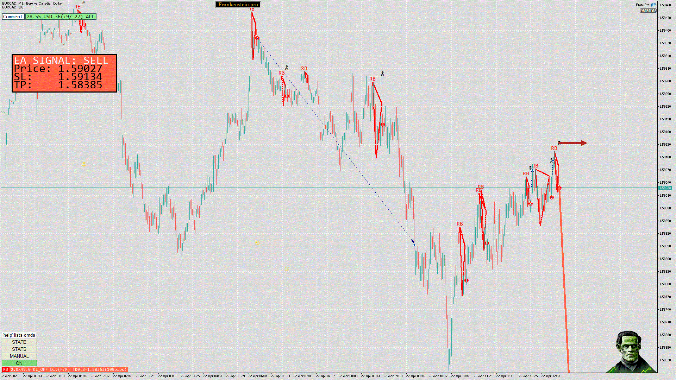Image resolution: width=676 pixels, height=380 pixels.
Task: Click the green 28.55 USD profit summary
Action: [x=61, y=17]
